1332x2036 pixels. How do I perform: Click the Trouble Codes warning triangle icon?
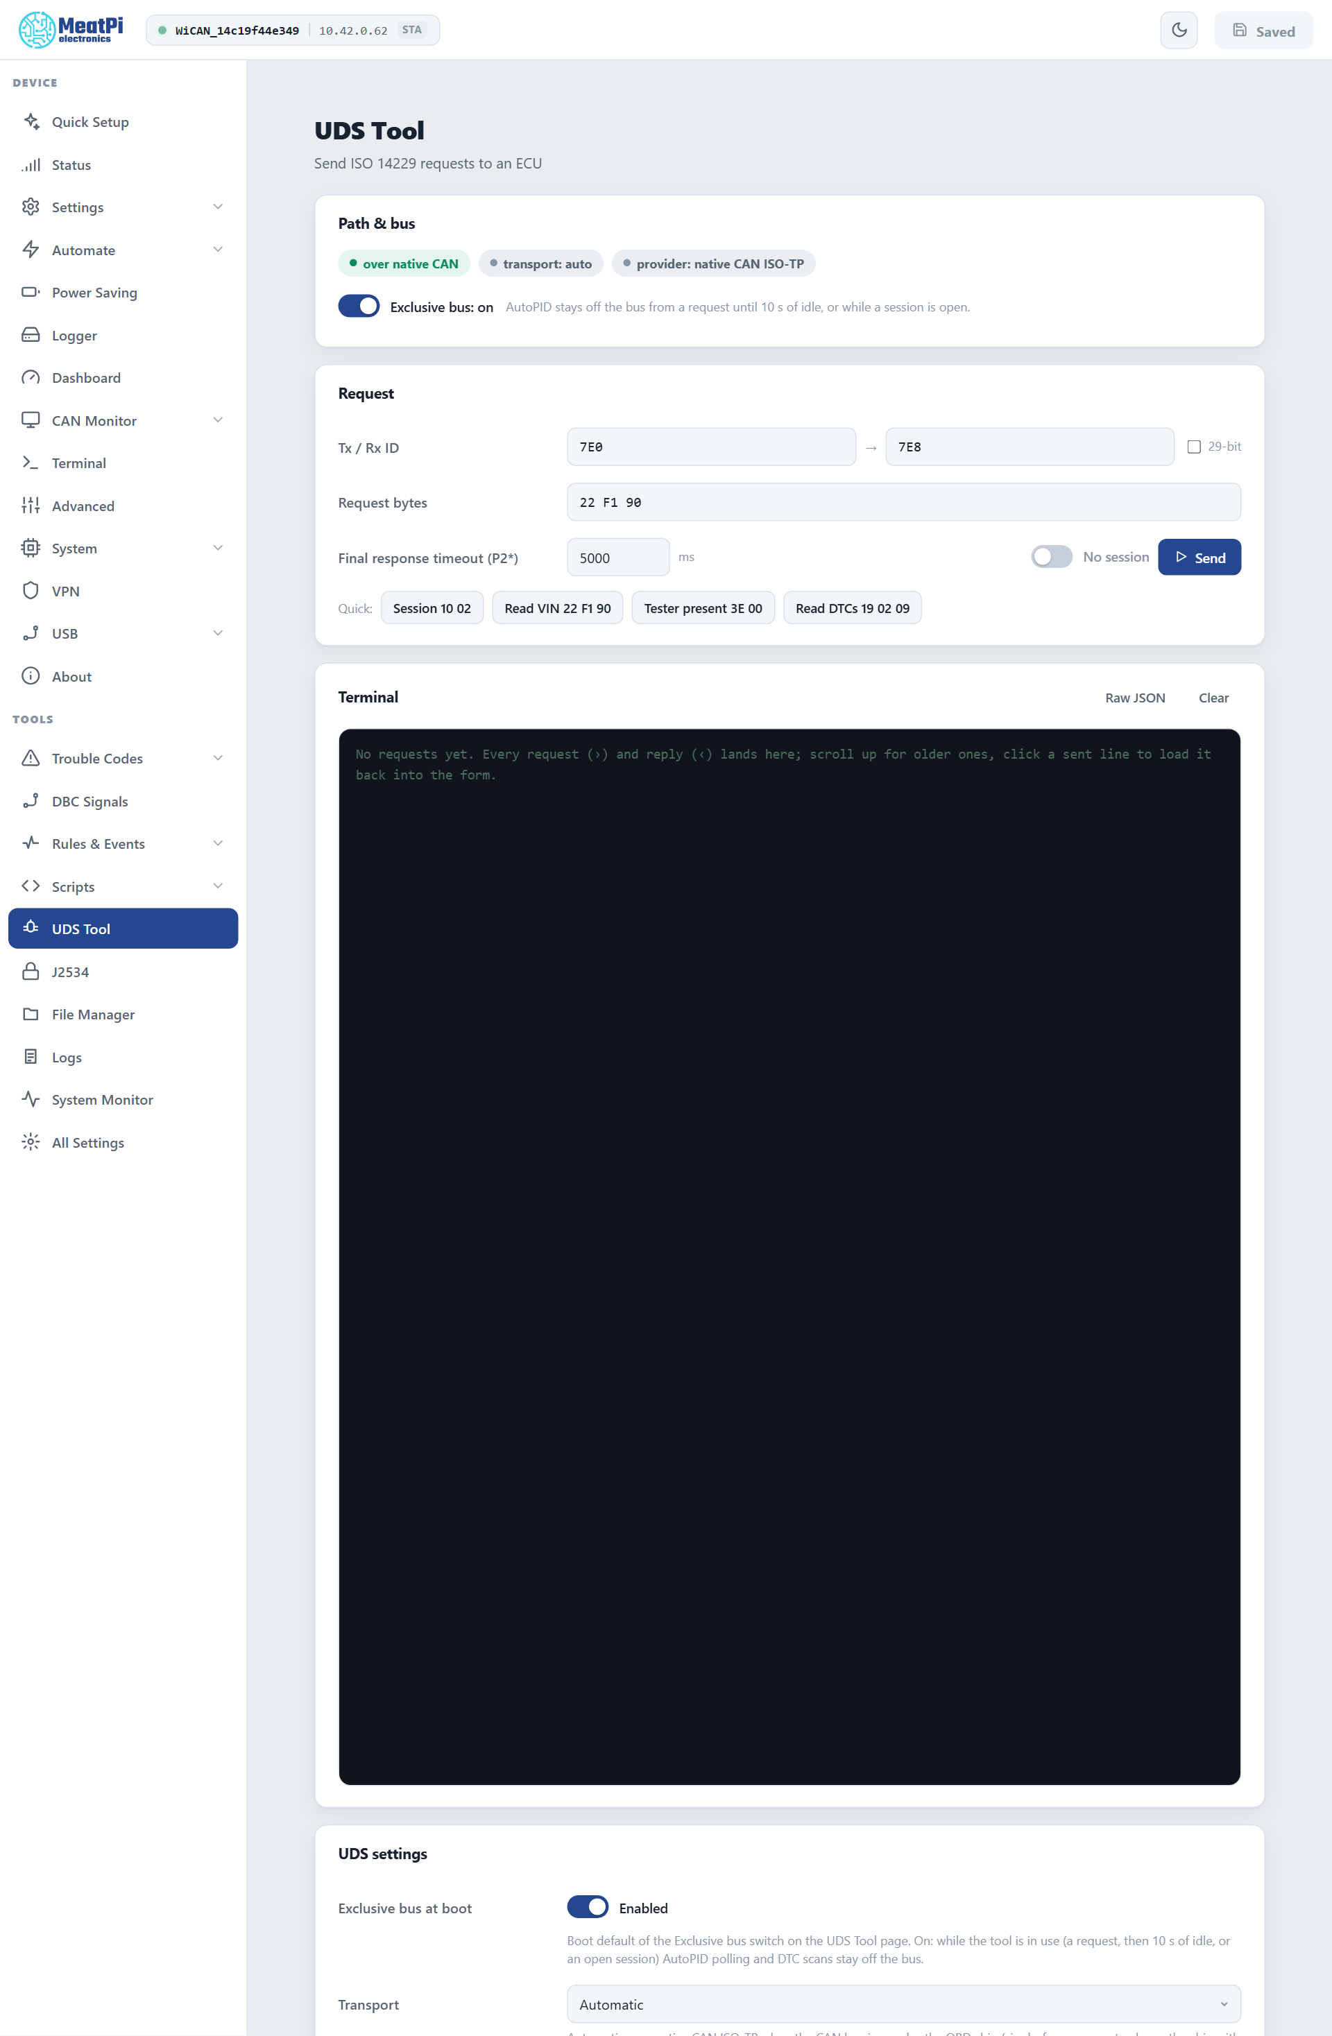31,758
